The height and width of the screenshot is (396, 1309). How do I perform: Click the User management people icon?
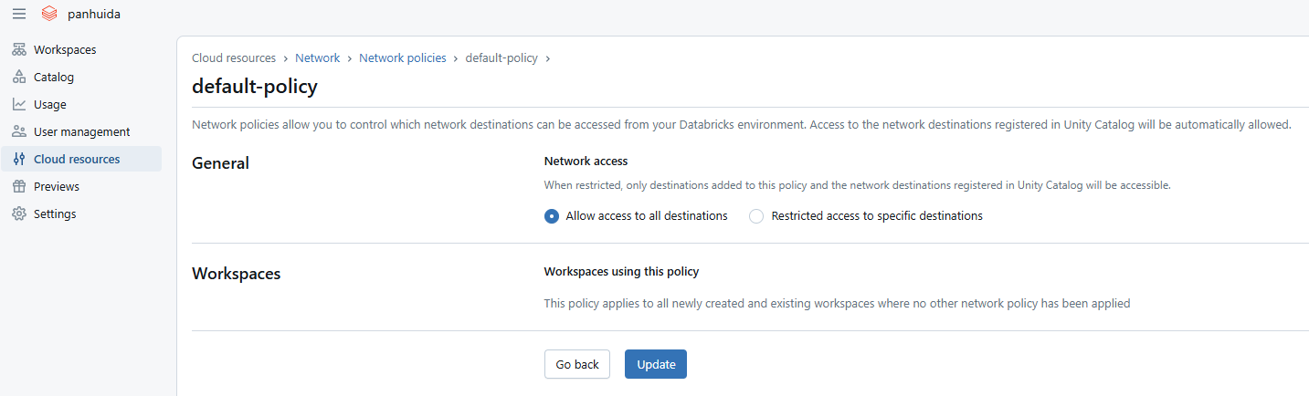click(x=19, y=131)
